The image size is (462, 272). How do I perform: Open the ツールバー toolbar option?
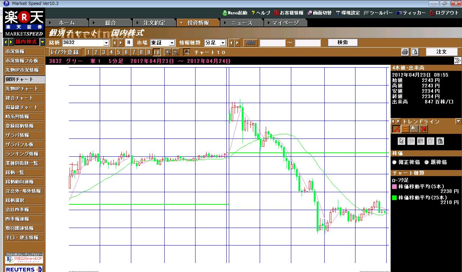(378, 13)
